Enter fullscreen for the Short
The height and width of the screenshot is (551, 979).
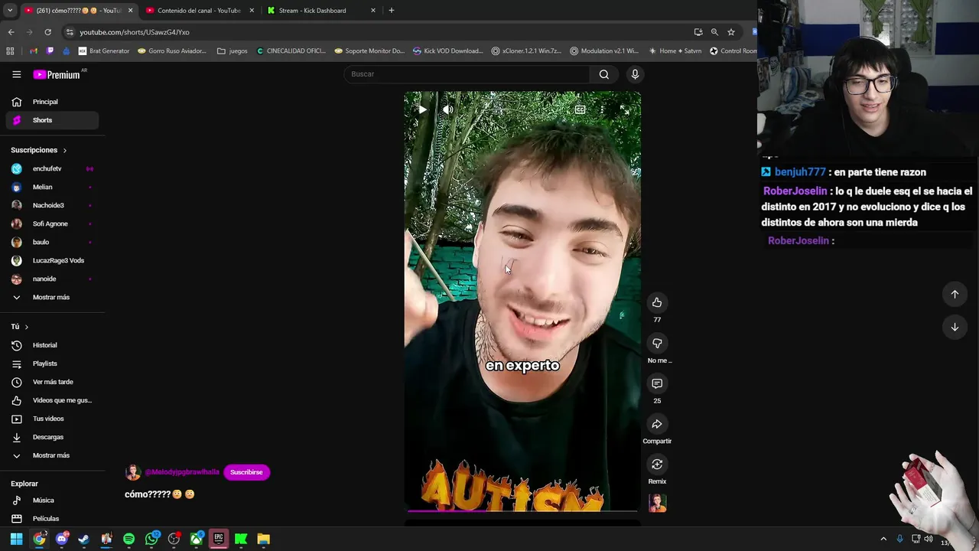click(625, 109)
